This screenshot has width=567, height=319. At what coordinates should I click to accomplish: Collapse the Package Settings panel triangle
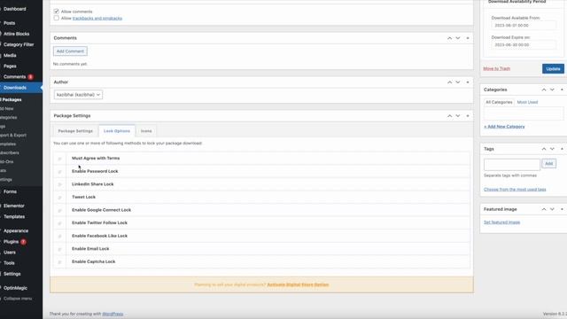coord(468,116)
